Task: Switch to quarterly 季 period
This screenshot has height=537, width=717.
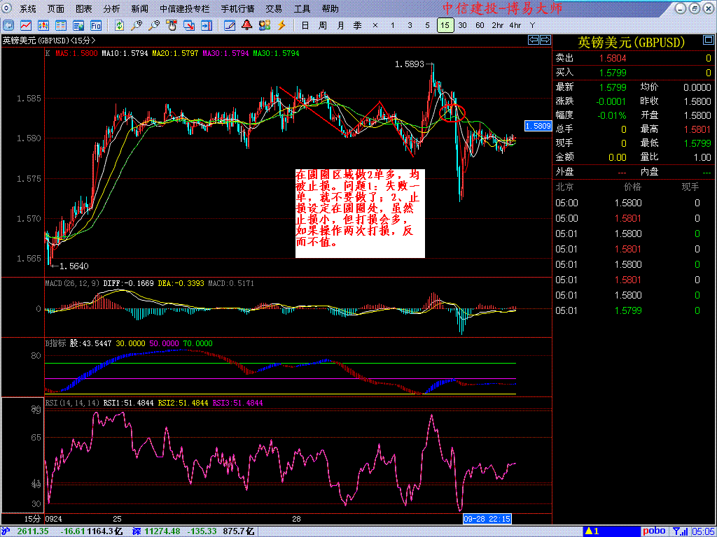Action: [358, 26]
